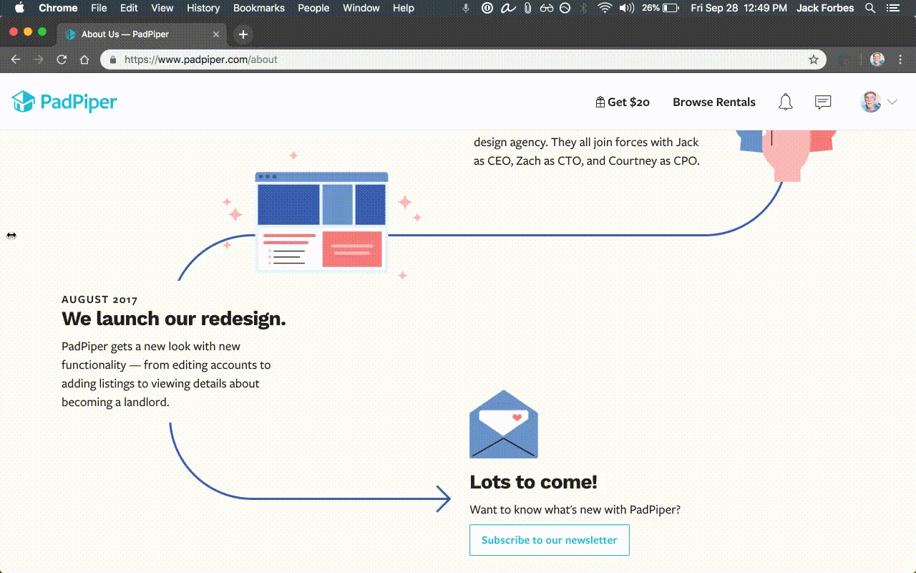Open the Jack Forbes user menu
This screenshot has width=916, height=573.
[x=825, y=8]
